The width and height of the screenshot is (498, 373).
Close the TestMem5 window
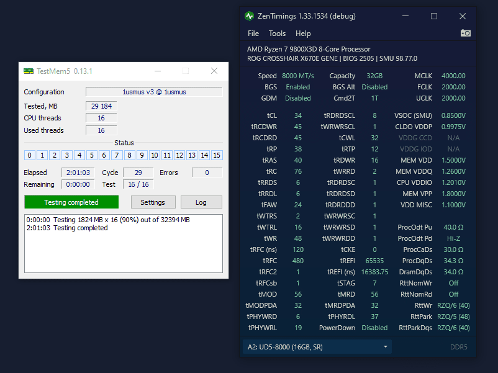tap(214, 71)
